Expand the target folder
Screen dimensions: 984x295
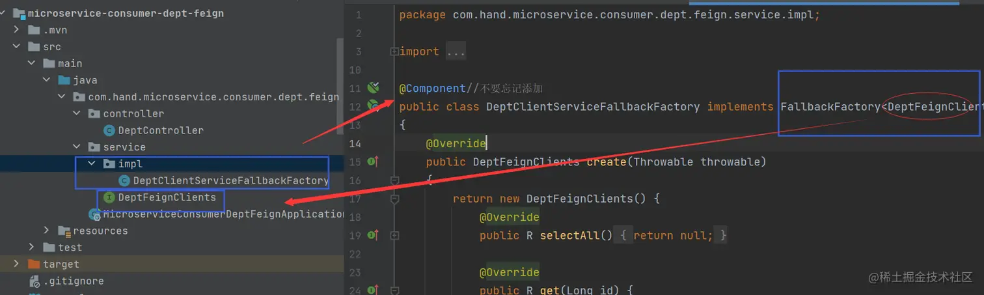[x=17, y=264]
